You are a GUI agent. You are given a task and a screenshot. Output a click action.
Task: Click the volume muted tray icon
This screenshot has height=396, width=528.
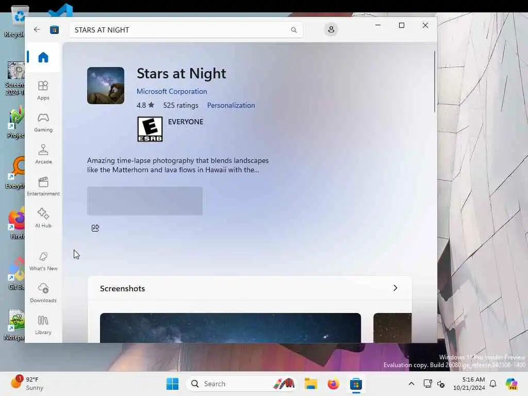click(441, 384)
